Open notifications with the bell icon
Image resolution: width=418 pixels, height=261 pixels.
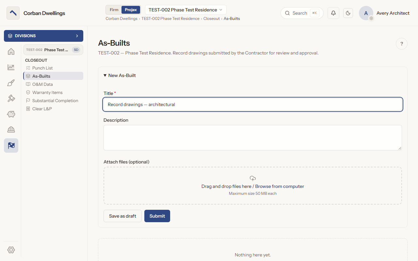[333, 13]
